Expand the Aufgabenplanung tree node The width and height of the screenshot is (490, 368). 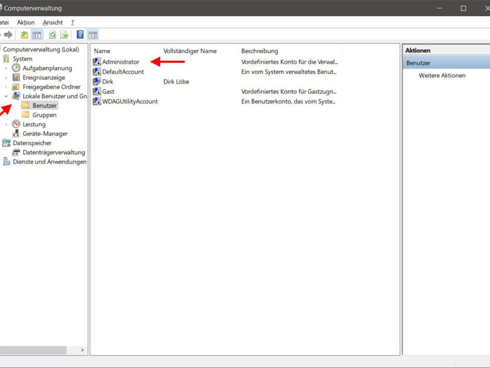pyautogui.click(x=6, y=68)
